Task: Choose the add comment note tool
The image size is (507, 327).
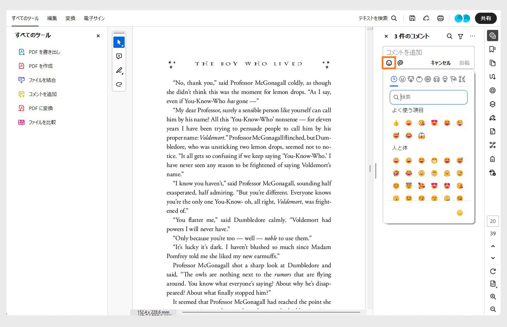Action: point(119,56)
